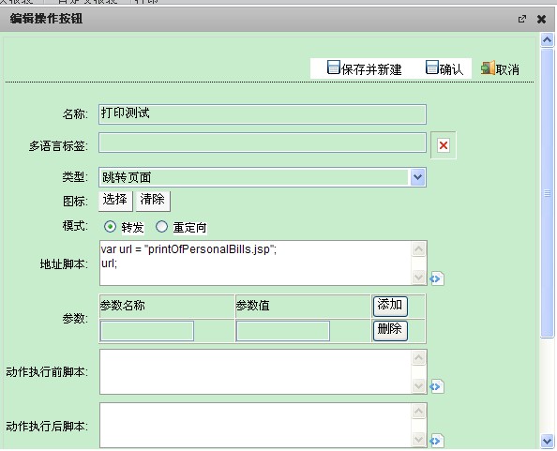This screenshot has height=451, width=557.
Task: Click the 选择 icon button
Action: pos(115,200)
